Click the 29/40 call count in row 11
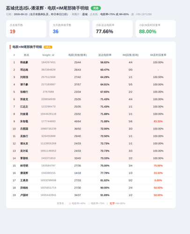Viewport: 190px width, 234px height. point(78,136)
